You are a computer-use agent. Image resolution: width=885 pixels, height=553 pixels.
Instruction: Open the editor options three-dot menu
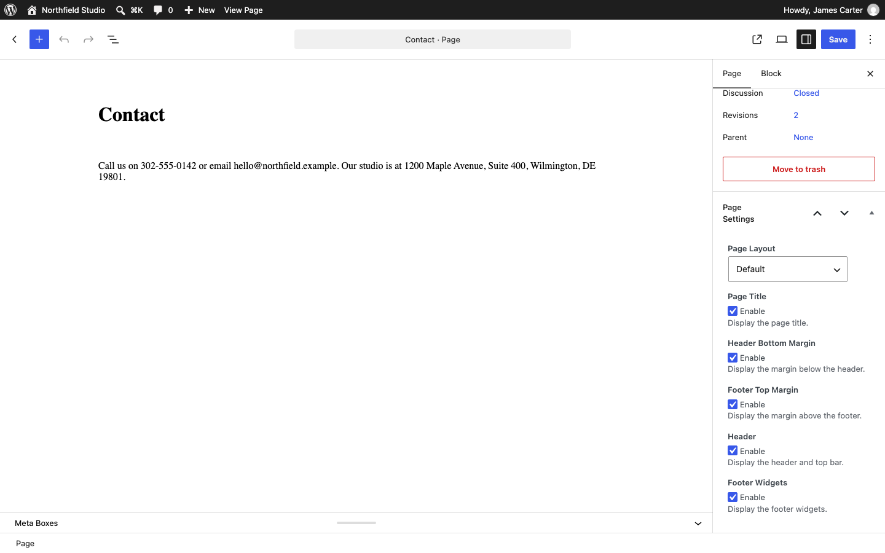coord(870,39)
